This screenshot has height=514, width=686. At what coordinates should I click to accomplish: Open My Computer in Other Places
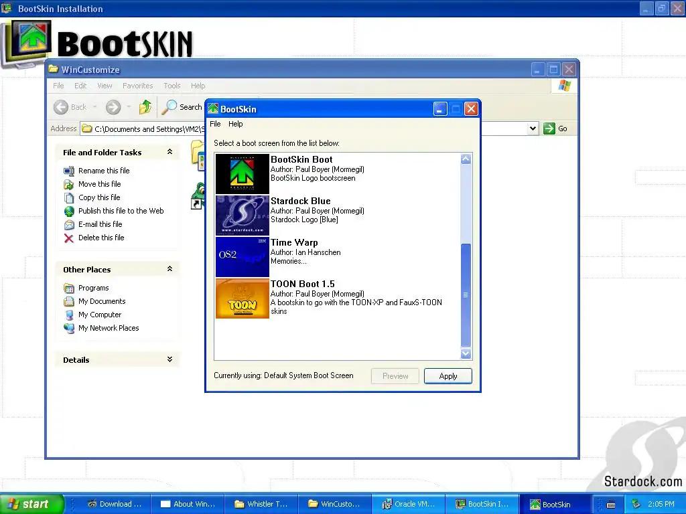pyautogui.click(x=100, y=315)
